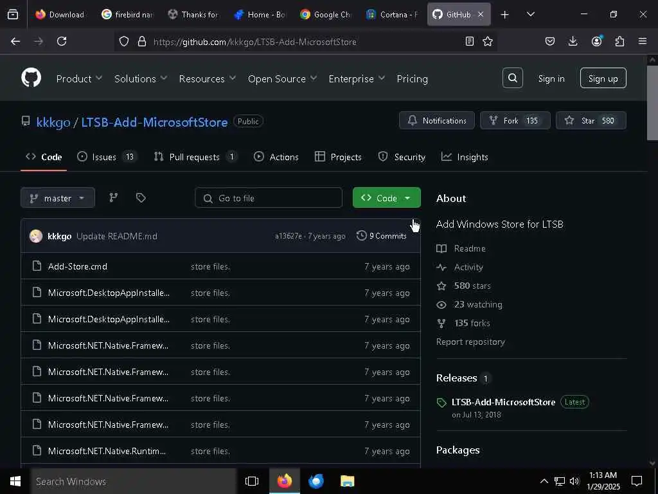Expand the Resources navigation dropdown
658x494 pixels.
[208, 78]
